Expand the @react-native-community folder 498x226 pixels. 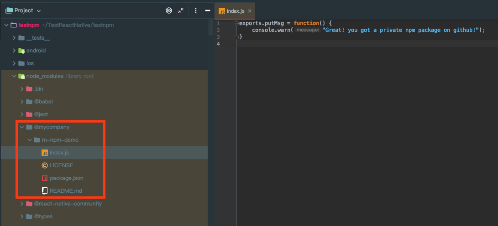click(22, 204)
